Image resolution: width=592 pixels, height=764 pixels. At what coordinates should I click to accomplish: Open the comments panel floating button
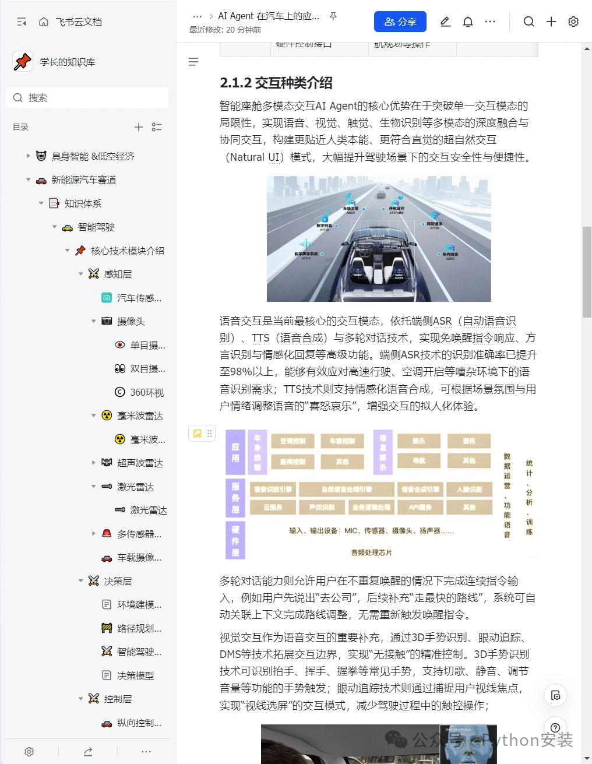(x=555, y=695)
